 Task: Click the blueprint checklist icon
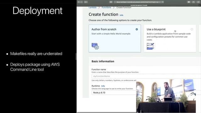pos(150,46)
